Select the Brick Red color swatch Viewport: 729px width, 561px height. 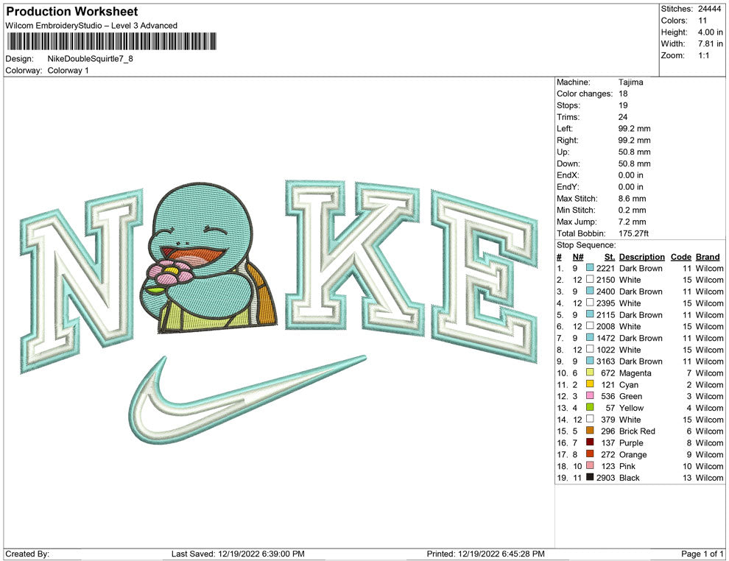click(x=590, y=431)
